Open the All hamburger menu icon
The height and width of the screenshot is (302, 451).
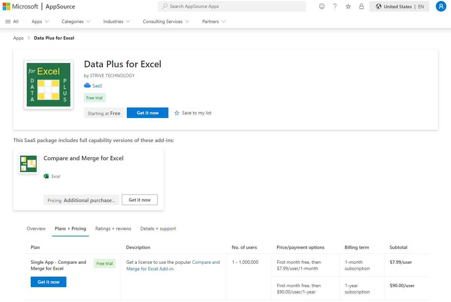[x=8, y=21]
